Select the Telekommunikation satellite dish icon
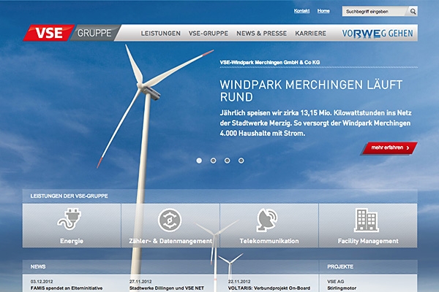The width and height of the screenshot is (439, 292). point(269,220)
